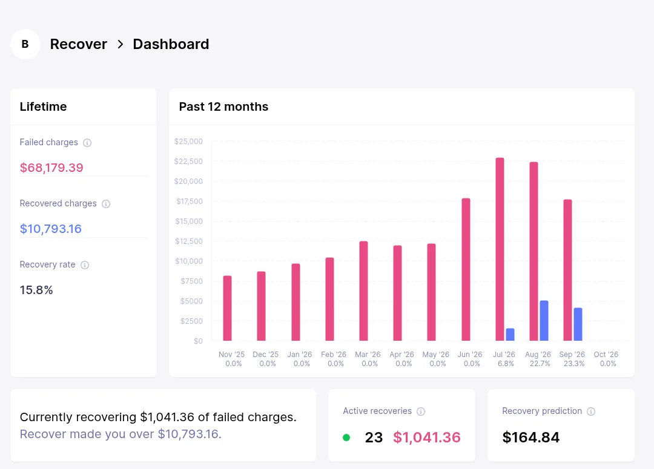
Task: Click the Aug '26 pink failed bar
Action: 533,251
